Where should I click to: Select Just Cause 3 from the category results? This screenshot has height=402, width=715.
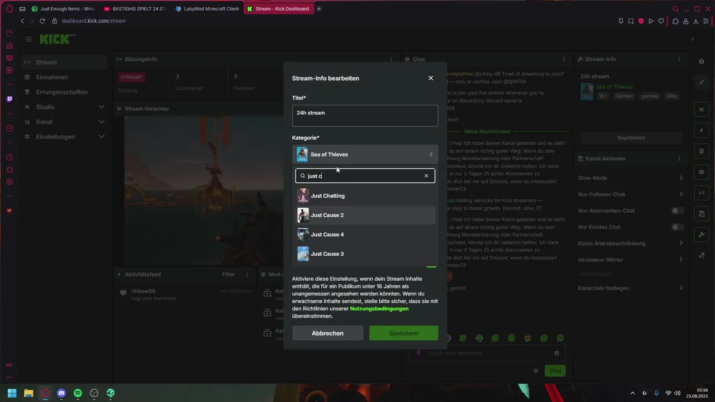pos(365,254)
